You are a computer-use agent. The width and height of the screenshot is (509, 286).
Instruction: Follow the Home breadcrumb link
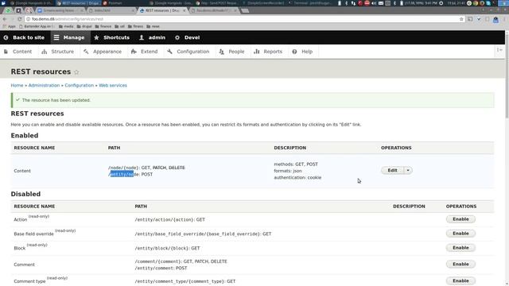[17, 85]
